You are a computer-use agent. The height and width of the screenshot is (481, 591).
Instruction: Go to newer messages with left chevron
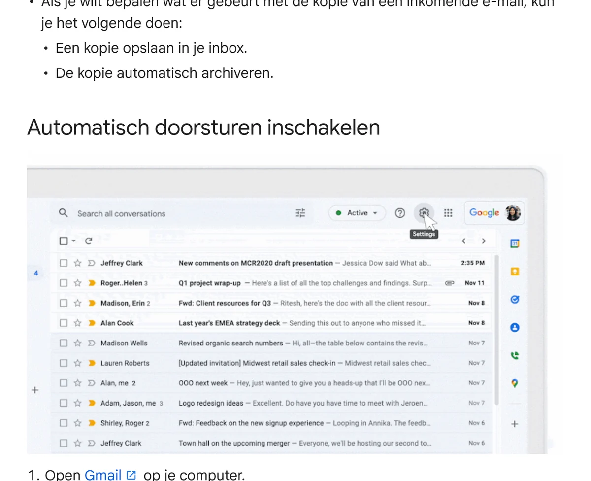tap(463, 241)
